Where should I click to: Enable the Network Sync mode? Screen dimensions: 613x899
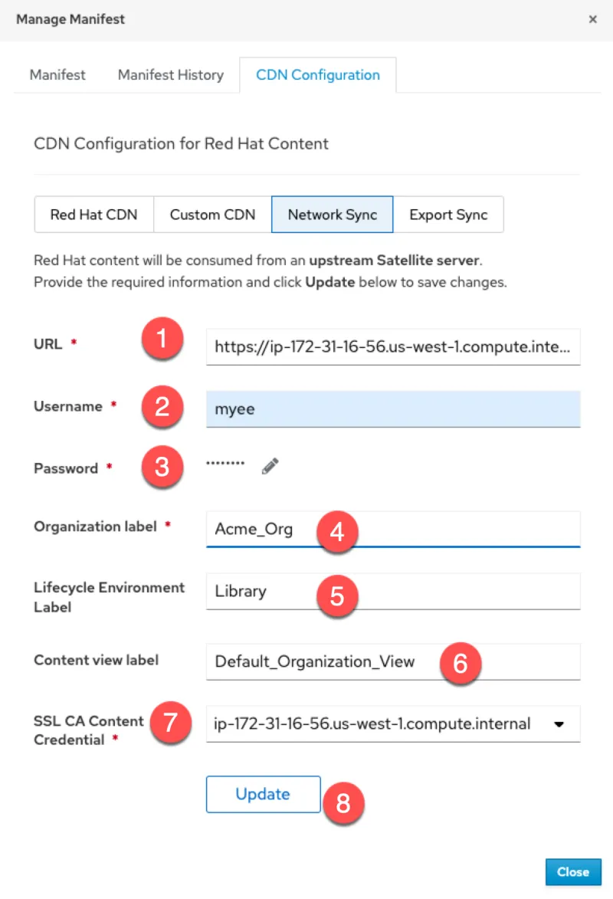[332, 215]
